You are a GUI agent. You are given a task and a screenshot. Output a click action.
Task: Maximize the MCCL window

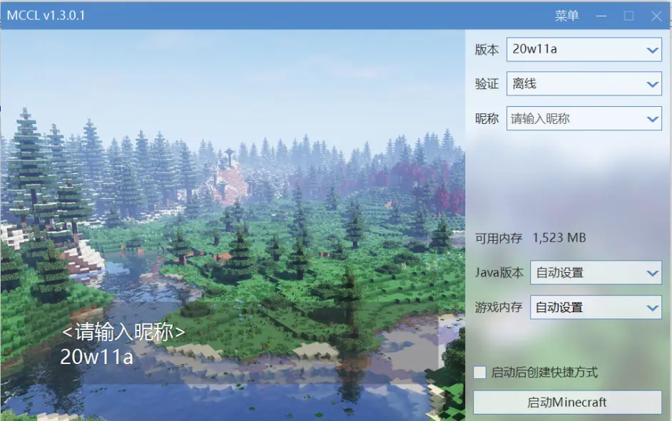coord(628,16)
